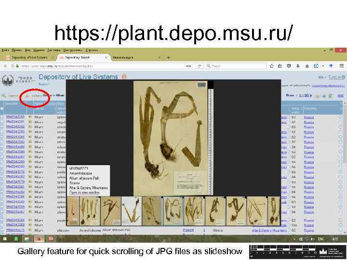Open the Журнал menu

coord(39,50)
